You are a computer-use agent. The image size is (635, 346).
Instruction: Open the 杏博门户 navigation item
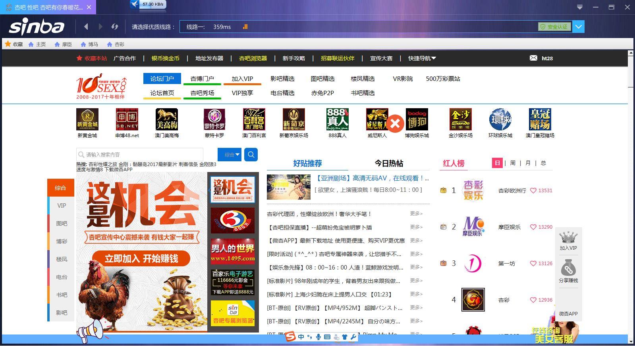[x=202, y=79]
